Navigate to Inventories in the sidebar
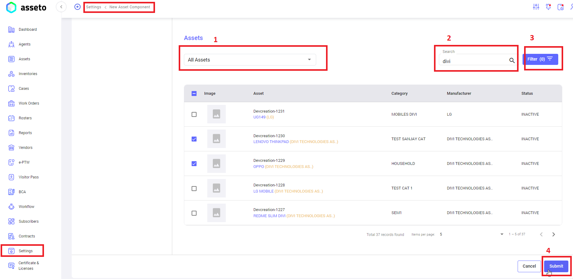The image size is (573, 279). click(28, 74)
